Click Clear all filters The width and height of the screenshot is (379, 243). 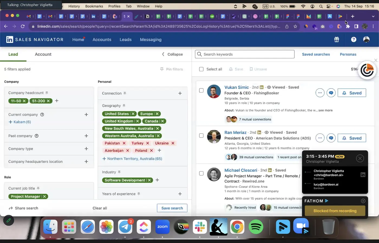coord(100,208)
